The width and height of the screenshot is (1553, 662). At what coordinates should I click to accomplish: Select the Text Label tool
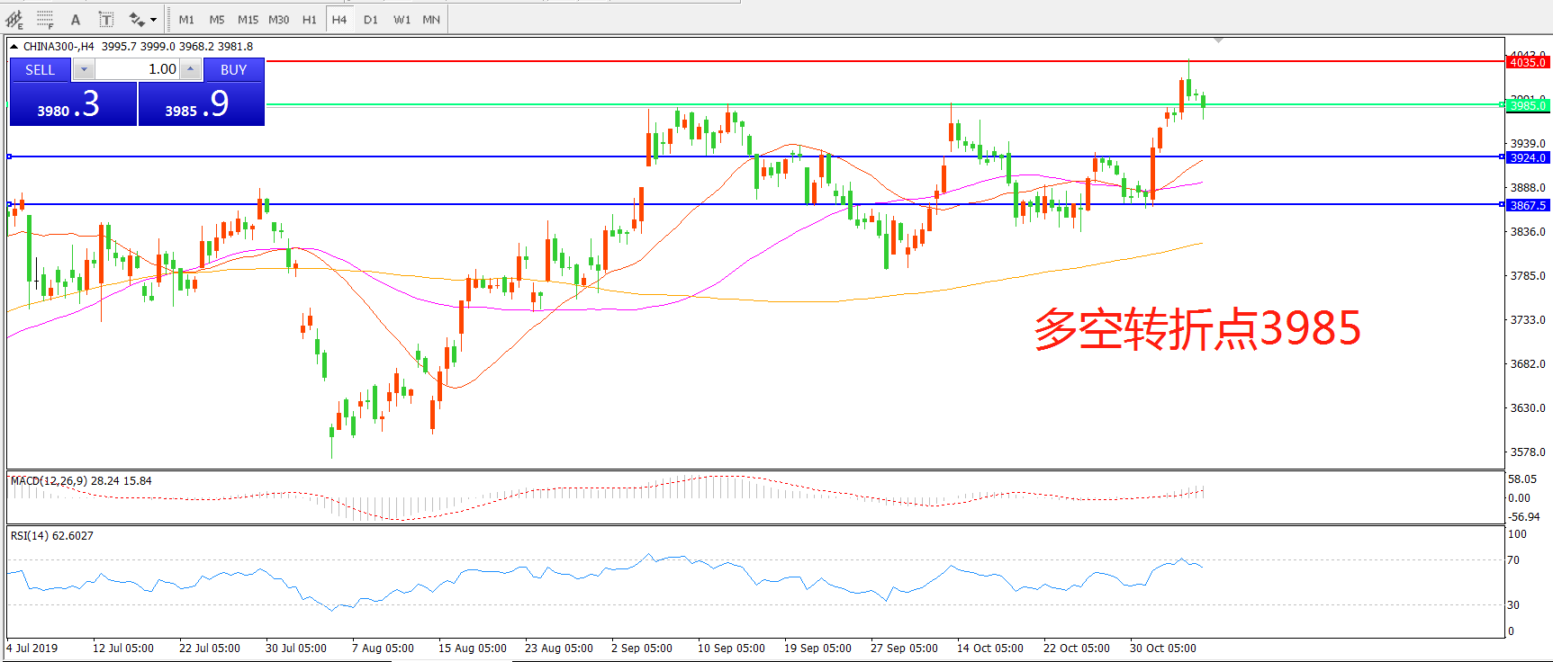click(105, 19)
